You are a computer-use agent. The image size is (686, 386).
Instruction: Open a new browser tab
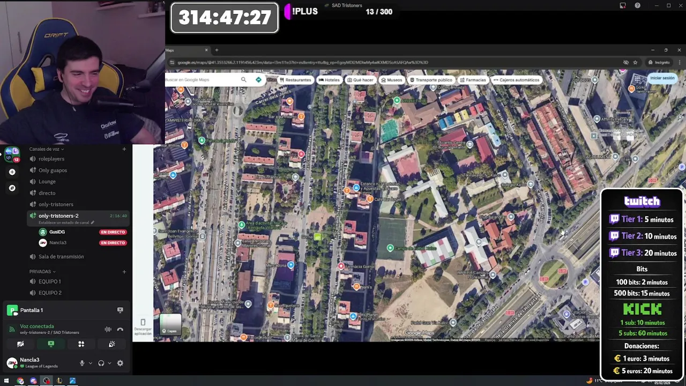pyautogui.click(x=217, y=50)
